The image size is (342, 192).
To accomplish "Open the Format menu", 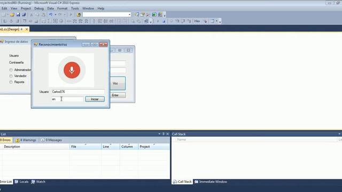I will pos(63,9).
